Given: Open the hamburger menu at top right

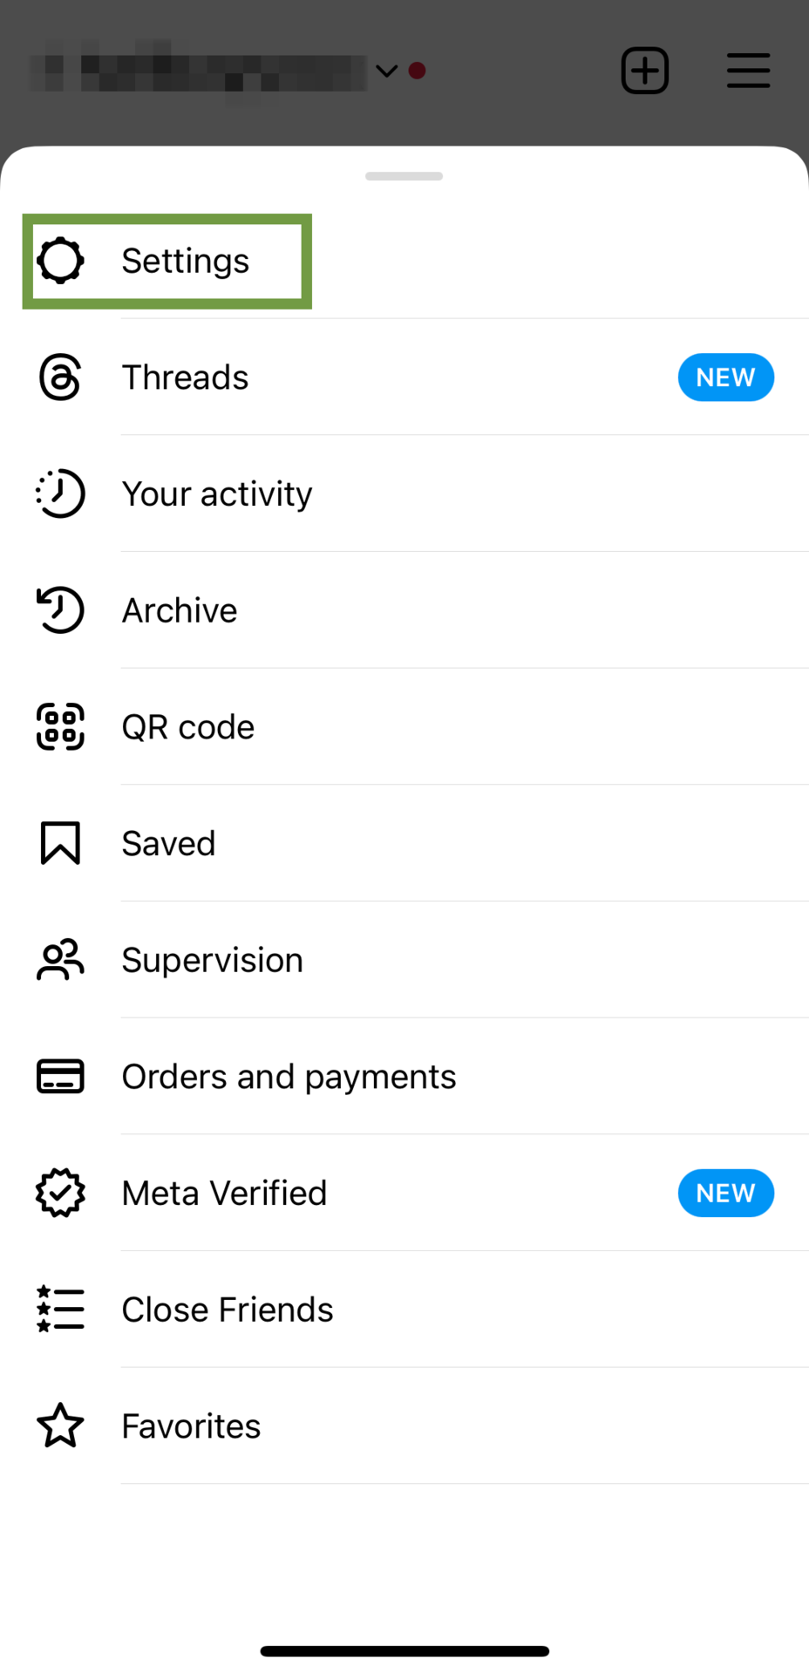Looking at the screenshot, I should [x=748, y=71].
